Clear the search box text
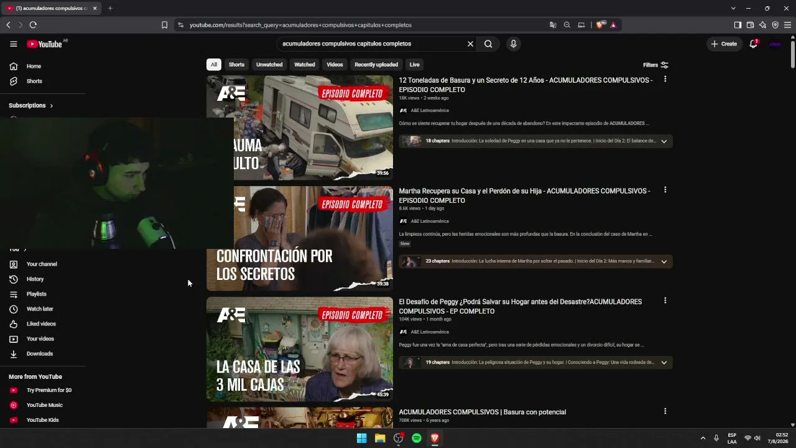796x448 pixels. tap(470, 44)
